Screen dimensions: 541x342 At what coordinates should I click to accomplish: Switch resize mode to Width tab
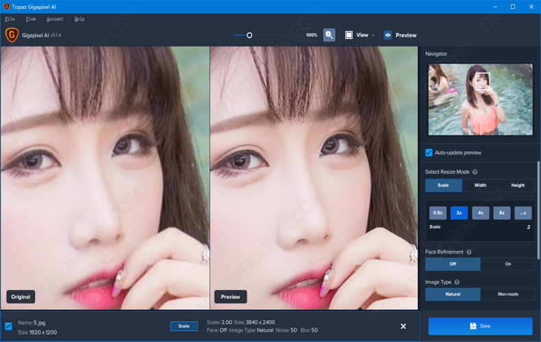tap(480, 185)
